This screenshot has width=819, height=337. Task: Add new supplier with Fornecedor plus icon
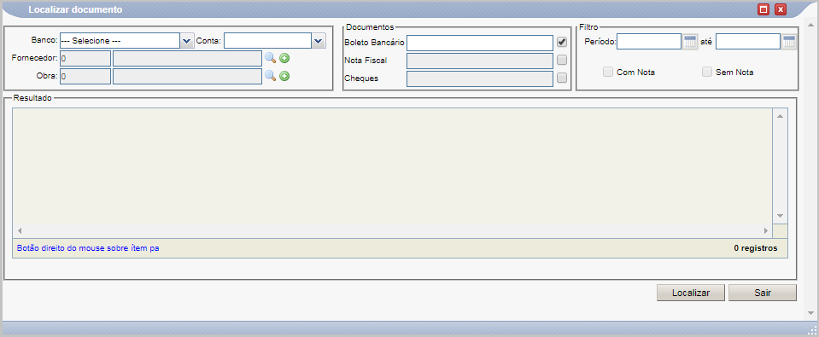[x=284, y=58]
